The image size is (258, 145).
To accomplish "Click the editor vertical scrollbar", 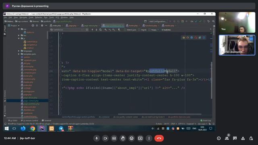I will point(211,80).
